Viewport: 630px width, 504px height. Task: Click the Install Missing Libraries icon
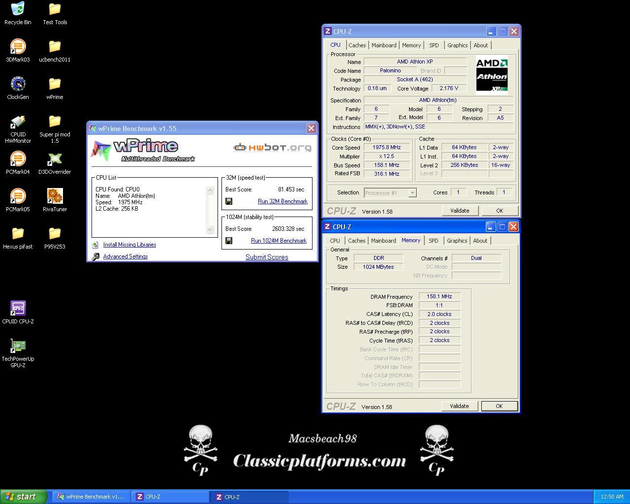click(95, 245)
